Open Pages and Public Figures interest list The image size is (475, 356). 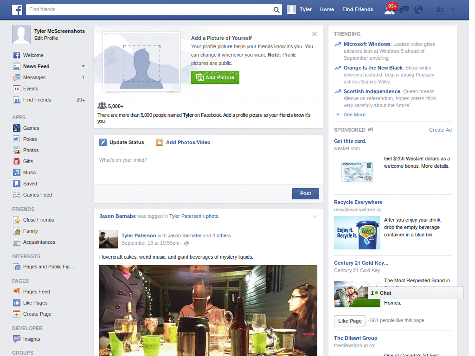[x=48, y=267]
